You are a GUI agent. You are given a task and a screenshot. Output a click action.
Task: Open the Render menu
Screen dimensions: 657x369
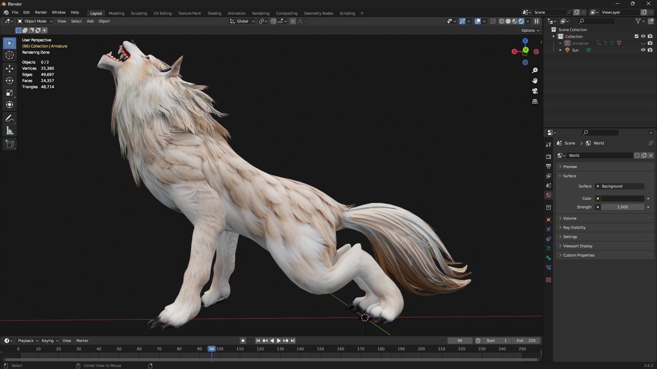[41, 12]
